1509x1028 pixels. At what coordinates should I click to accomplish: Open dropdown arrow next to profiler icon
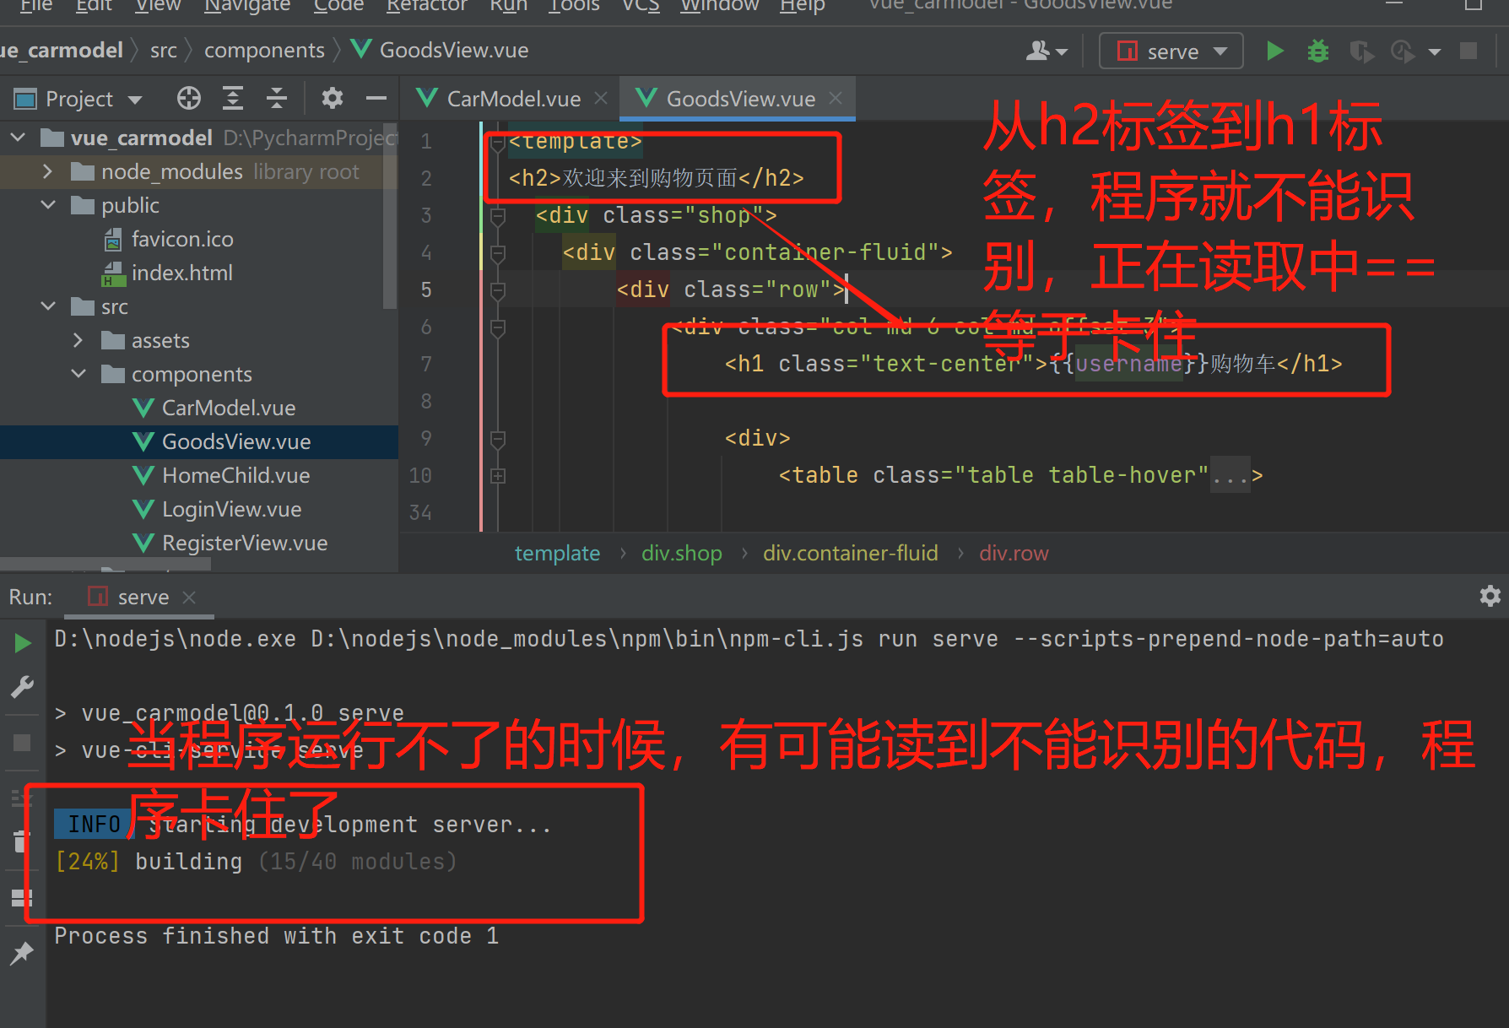point(1435,52)
